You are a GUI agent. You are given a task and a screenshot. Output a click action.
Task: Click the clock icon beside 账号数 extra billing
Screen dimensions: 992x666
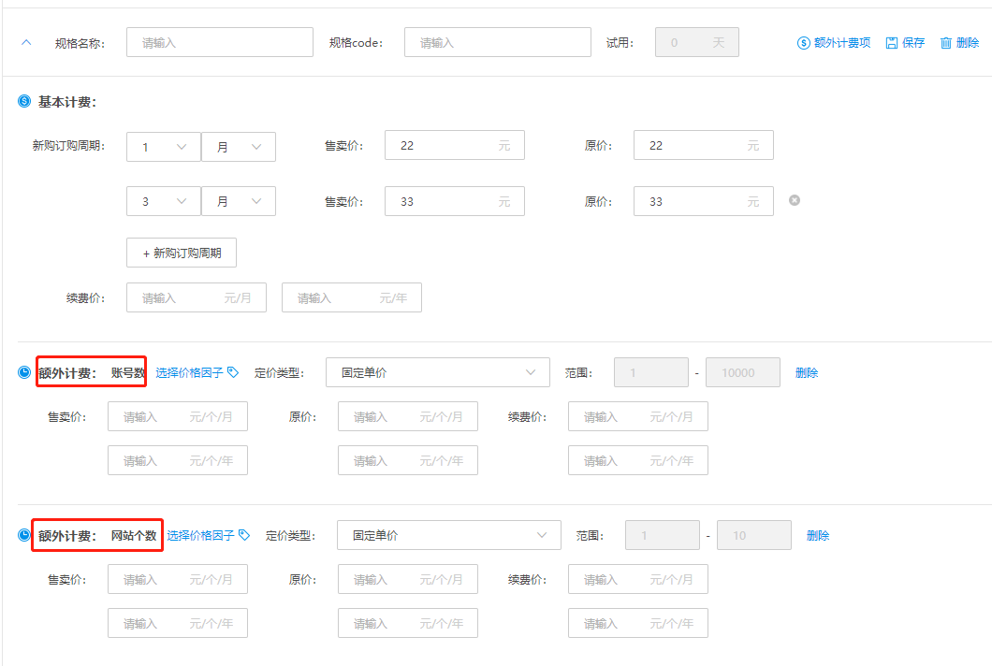[24, 372]
